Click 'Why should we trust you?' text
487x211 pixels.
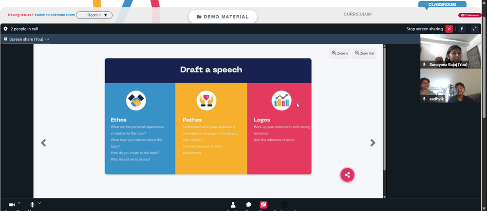tap(131, 159)
